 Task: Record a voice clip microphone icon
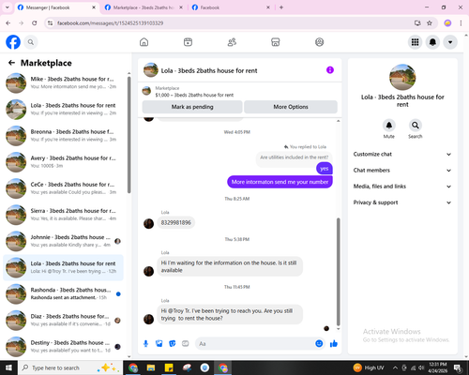(145, 344)
